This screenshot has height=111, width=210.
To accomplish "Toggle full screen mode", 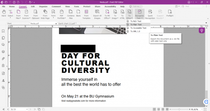I will (x=205, y=109).
